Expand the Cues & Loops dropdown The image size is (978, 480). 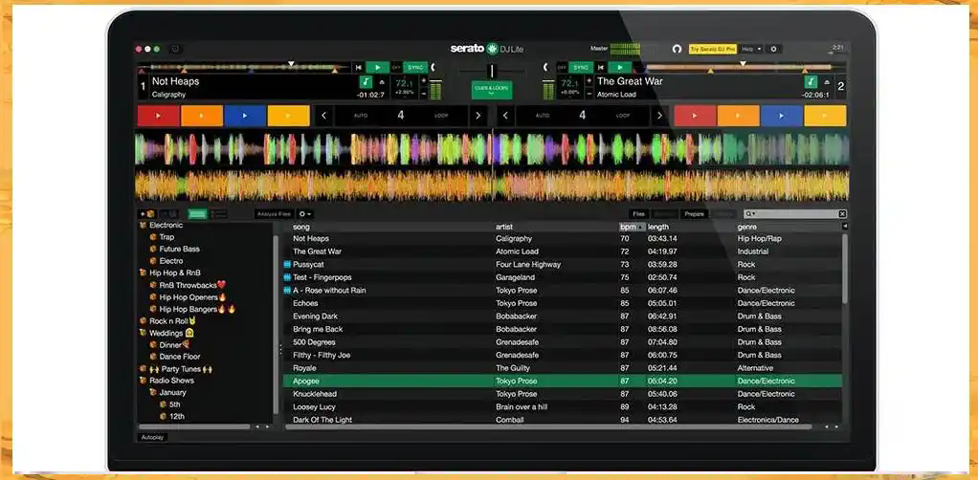[492, 90]
